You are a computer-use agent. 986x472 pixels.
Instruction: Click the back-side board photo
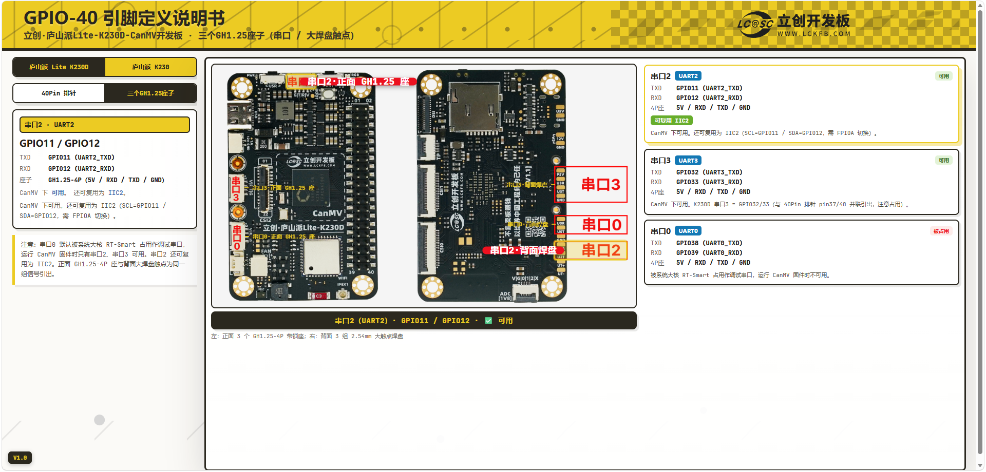pyautogui.click(x=492, y=186)
